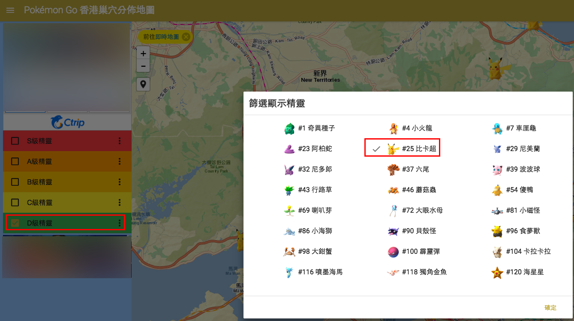This screenshot has width=574, height=321.
Task: Open the S級精靈 more options menu
Action: click(120, 141)
